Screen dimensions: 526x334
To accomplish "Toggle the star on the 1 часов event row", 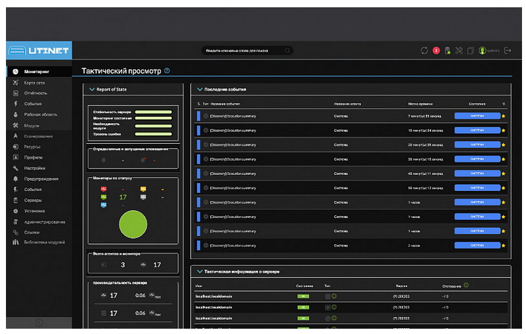I will click(x=503, y=202).
